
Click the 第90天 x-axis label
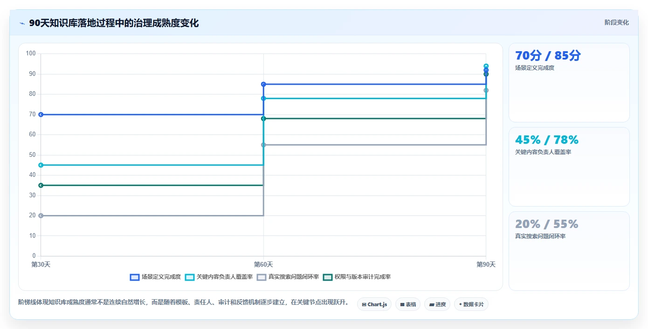486,264
